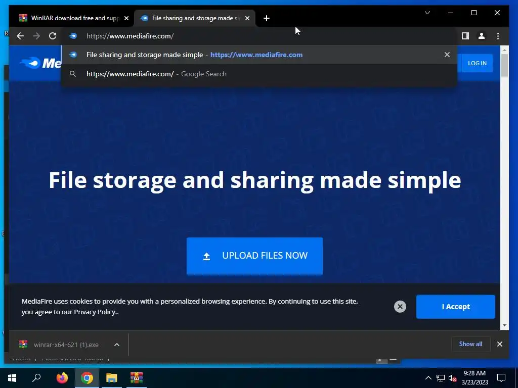The width and height of the screenshot is (518, 388).
Task: Dismiss the cookie banner with round X
Action: pyautogui.click(x=400, y=307)
